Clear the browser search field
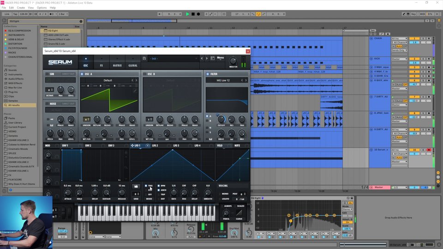Screen dimensions: 443x249 (81, 21)
